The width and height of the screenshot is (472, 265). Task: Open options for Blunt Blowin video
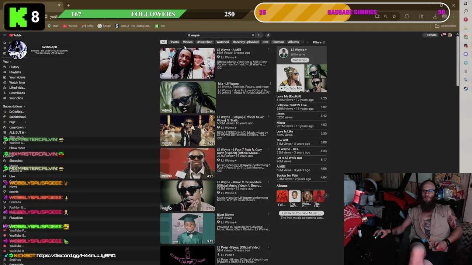point(269,215)
